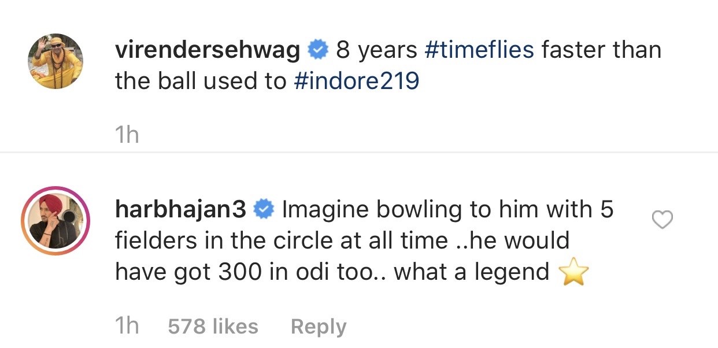Click the star emoji in harbhajan3's comment

575,272
